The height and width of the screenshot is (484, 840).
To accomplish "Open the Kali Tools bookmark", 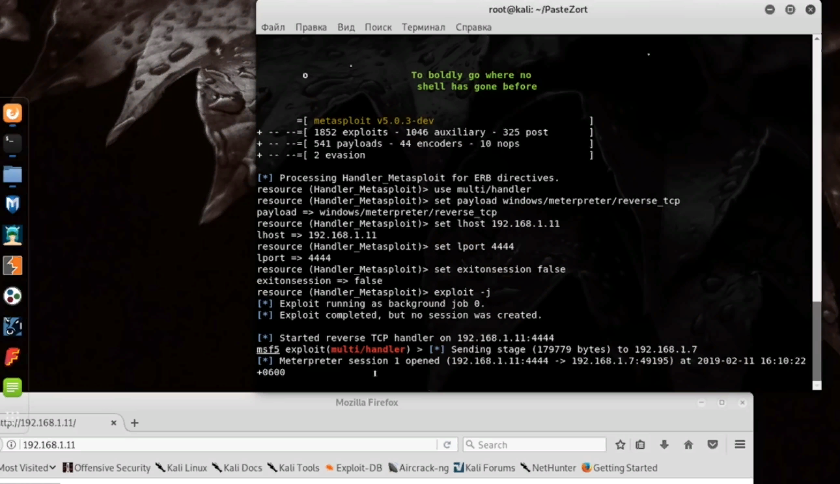I will point(293,468).
